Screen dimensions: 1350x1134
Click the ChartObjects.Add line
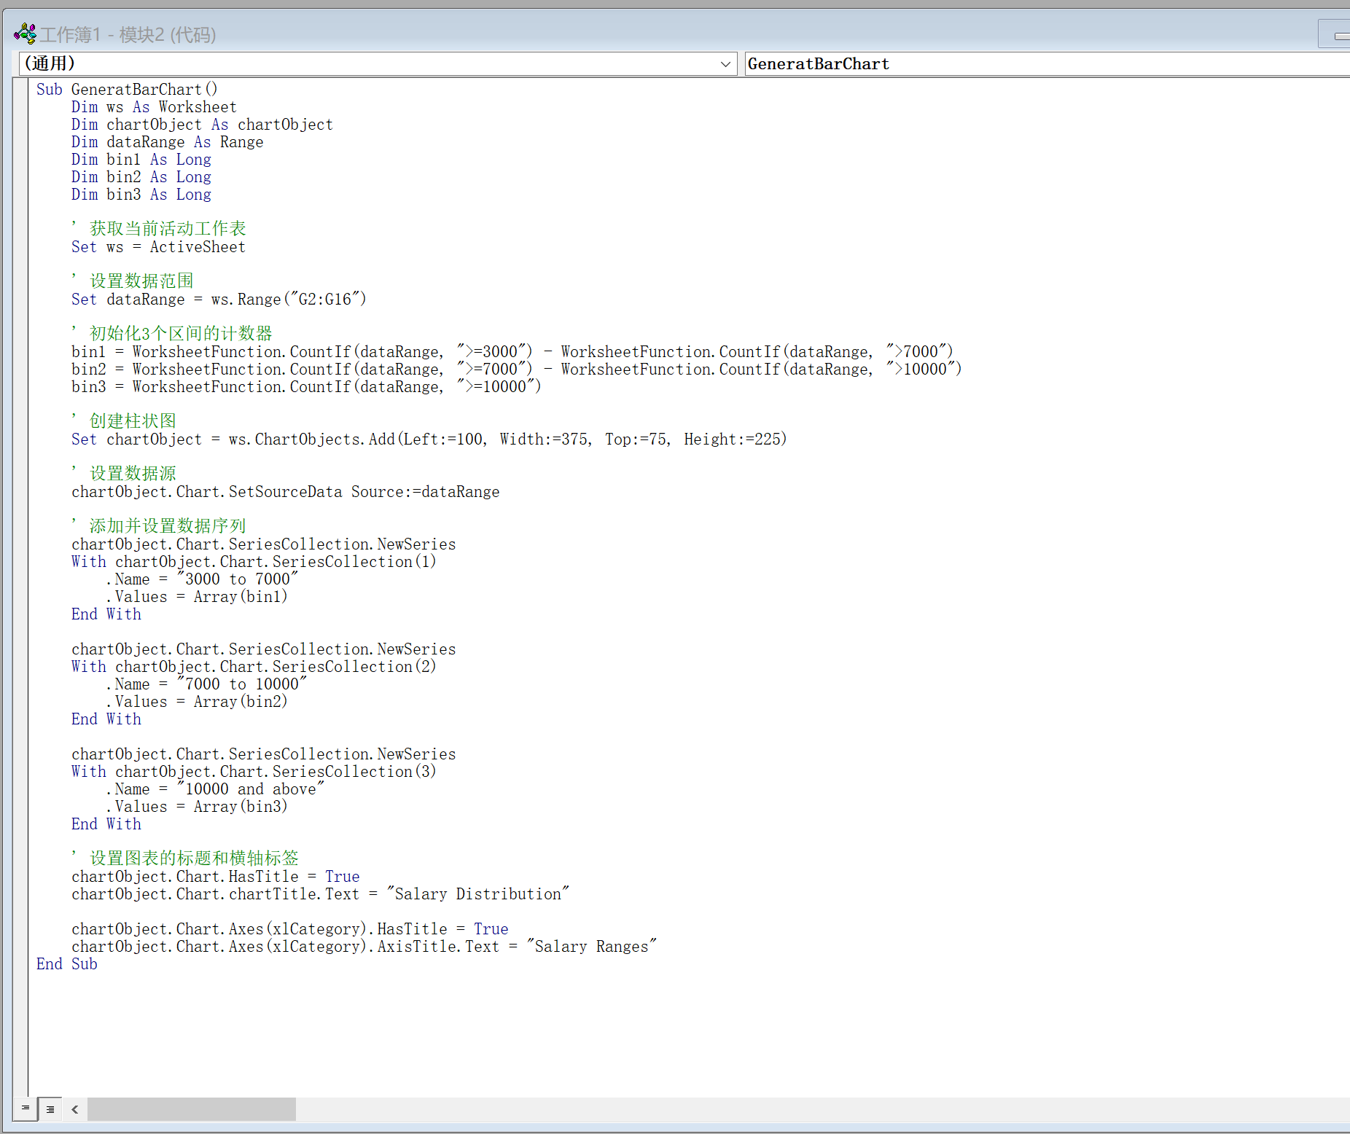[429, 439]
